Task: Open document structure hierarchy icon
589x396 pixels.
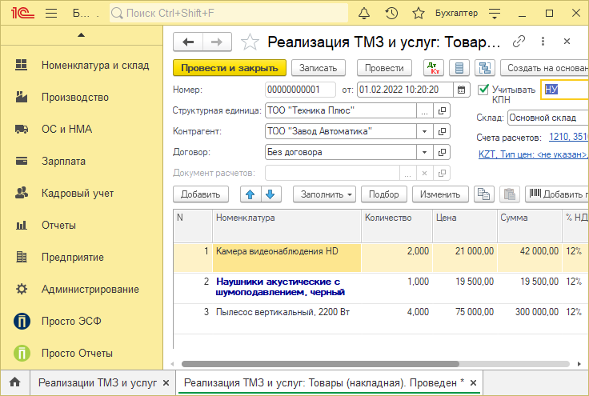Action: (x=485, y=68)
